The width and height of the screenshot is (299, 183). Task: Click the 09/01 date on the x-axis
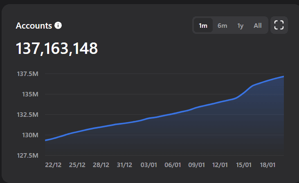tap(196, 165)
